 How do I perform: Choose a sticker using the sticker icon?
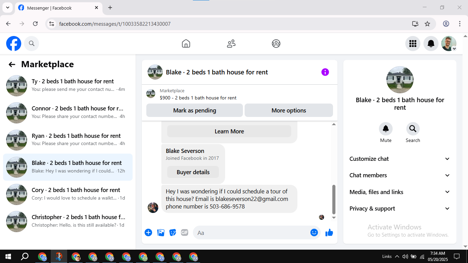coord(173,233)
